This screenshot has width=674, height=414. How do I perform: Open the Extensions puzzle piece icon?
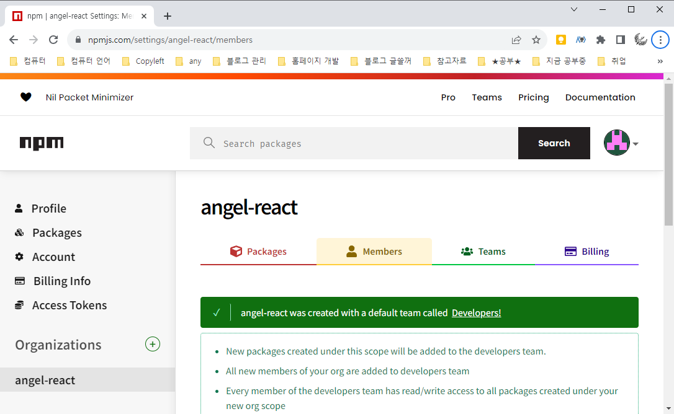pos(601,40)
